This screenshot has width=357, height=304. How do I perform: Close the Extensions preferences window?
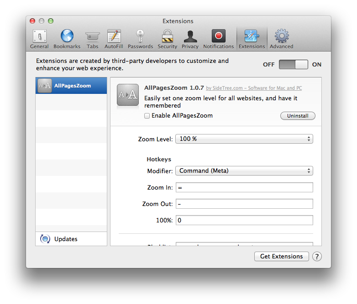coord(32,21)
